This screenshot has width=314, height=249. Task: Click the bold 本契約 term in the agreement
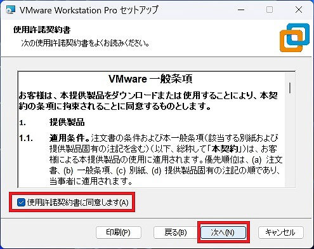coord(225,149)
